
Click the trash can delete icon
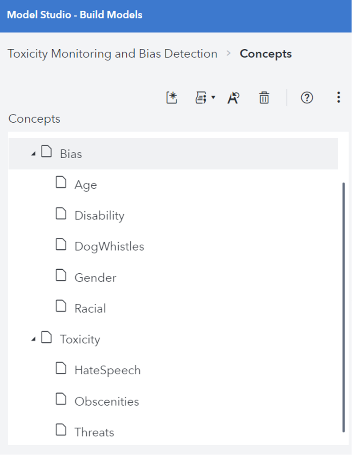click(264, 98)
